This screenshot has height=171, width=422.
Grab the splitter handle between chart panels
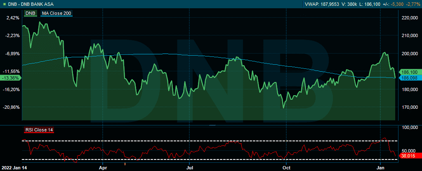point(212,125)
